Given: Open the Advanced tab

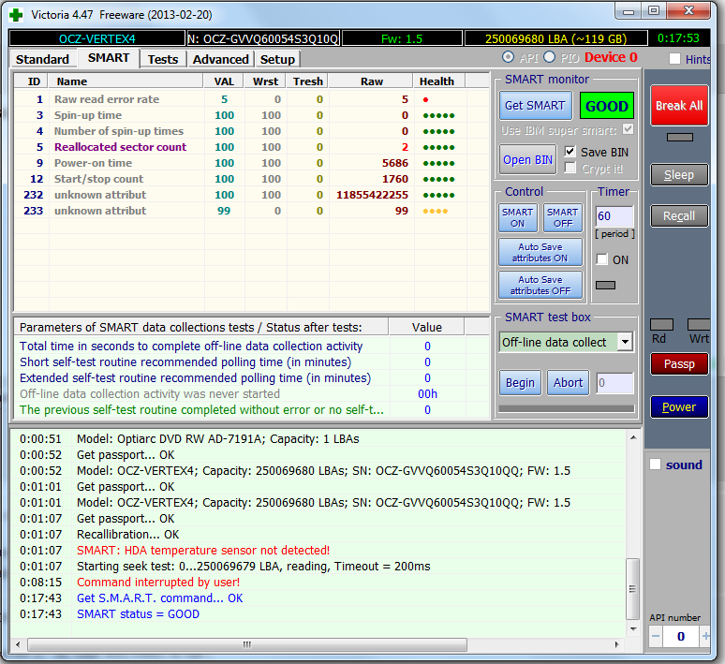Looking at the screenshot, I should (220, 59).
